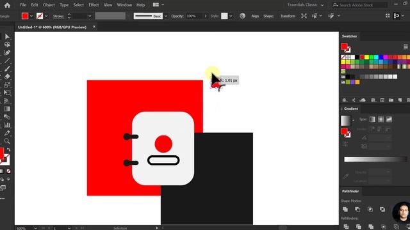The image size is (410, 230).
Task: Switch to the Swatches panel tab
Action: point(349,36)
